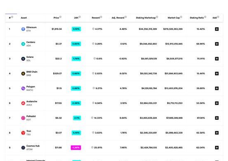Screen dimensions: 228x161
Task: Sort by Staking Marketcap column header
Action: tap(146, 18)
